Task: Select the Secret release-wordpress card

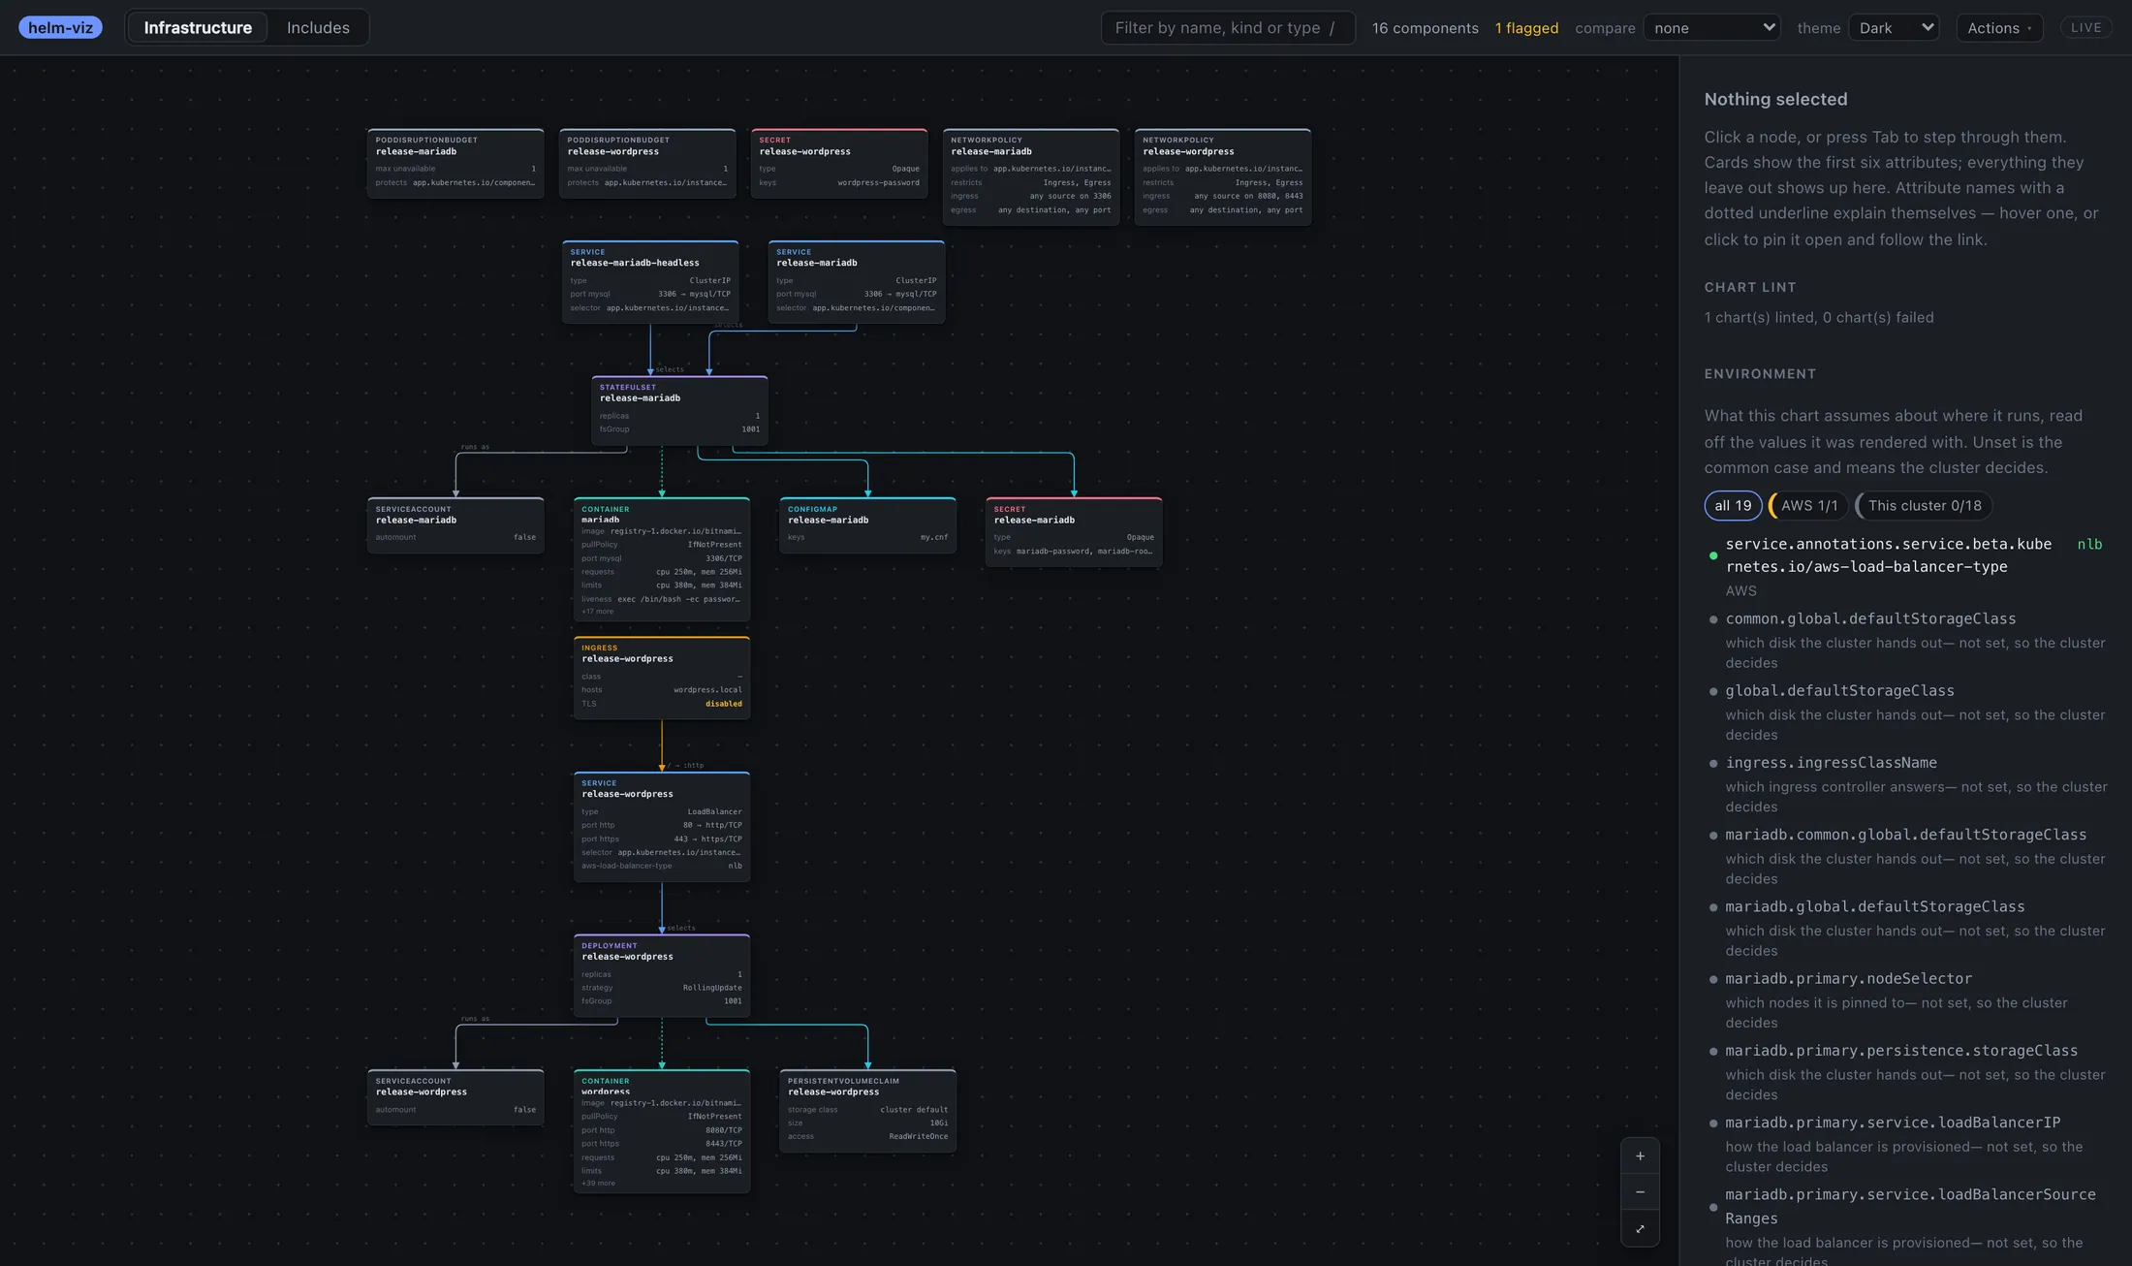Action: point(838,163)
